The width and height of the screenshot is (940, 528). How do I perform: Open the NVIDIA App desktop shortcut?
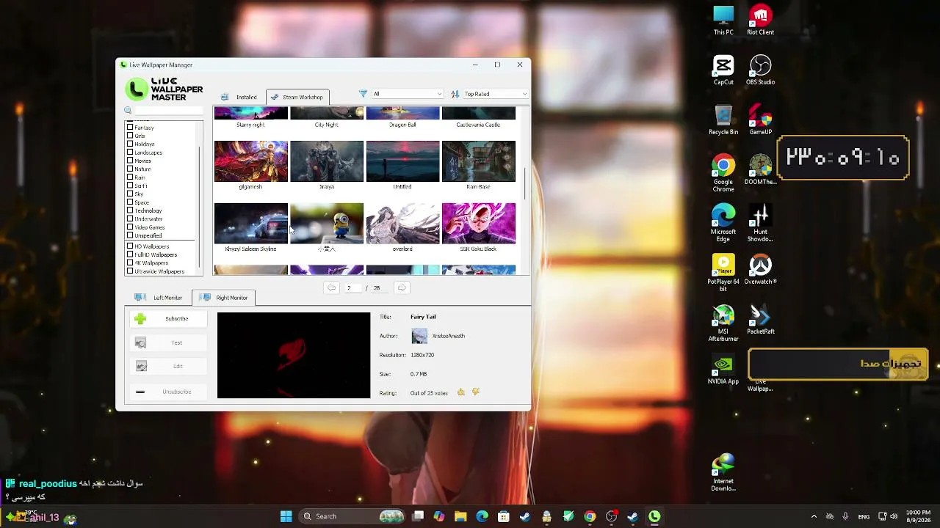click(723, 369)
